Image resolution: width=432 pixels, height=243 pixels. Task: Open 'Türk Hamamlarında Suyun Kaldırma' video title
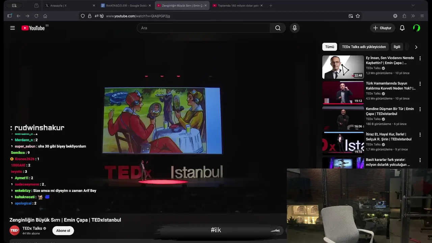click(390, 86)
